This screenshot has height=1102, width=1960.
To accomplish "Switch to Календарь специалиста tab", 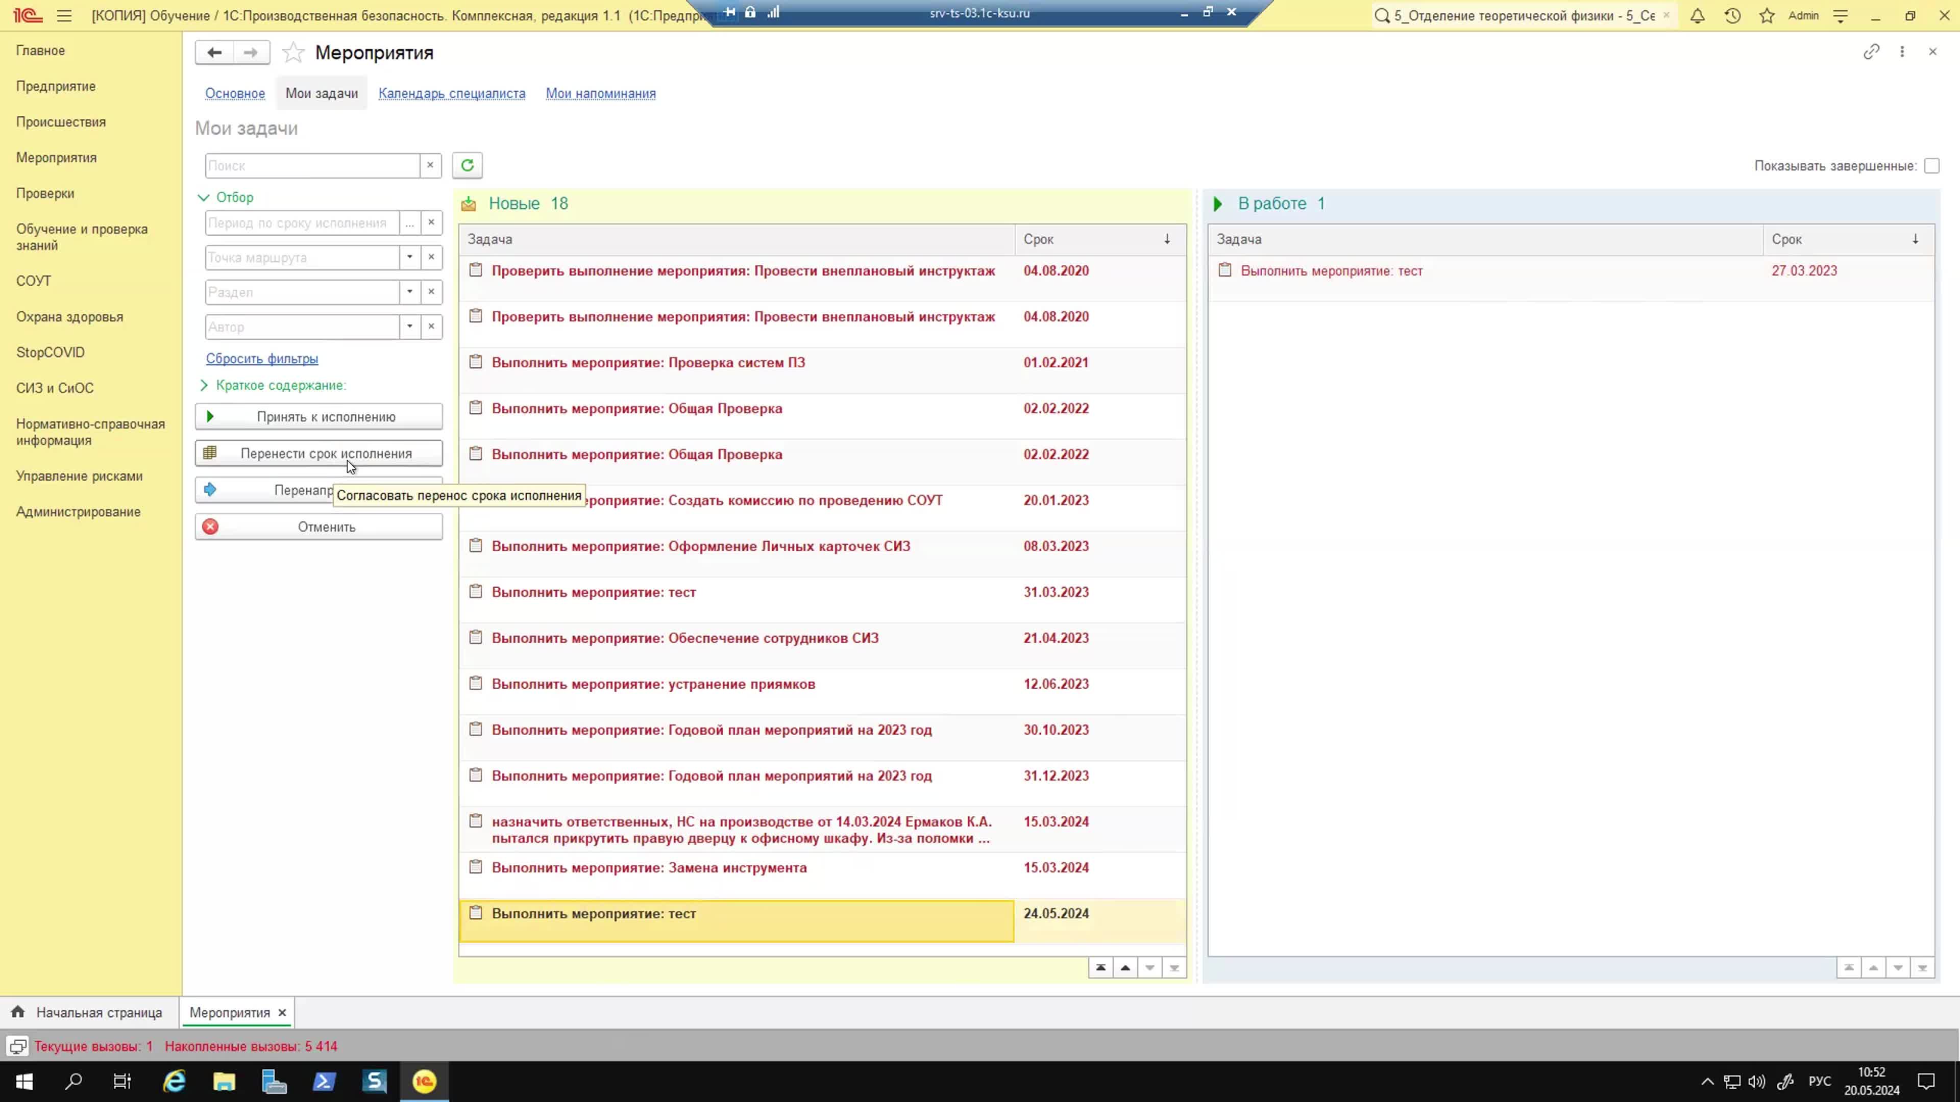I will (452, 93).
